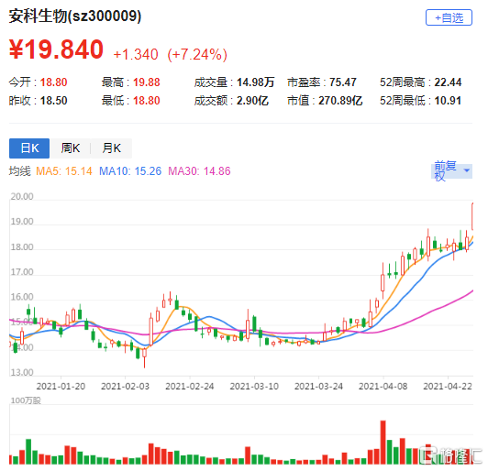Image resolution: width=488 pixels, height=471 pixels.
Task: Select the 2021-04-22 date axis label
Action: tap(448, 387)
